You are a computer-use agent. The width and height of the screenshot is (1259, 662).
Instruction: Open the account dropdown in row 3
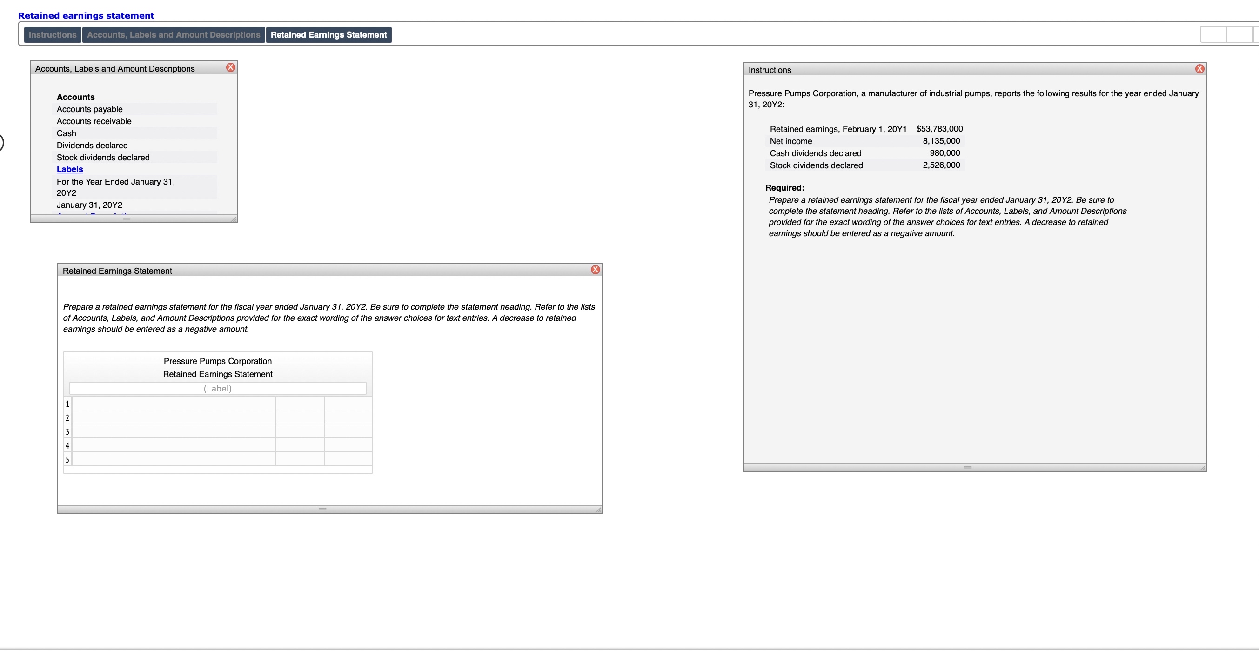pyautogui.click(x=175, y=431)
